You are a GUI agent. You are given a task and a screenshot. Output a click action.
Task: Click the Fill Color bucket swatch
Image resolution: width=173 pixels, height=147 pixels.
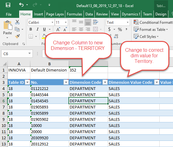tap(44, 36)
